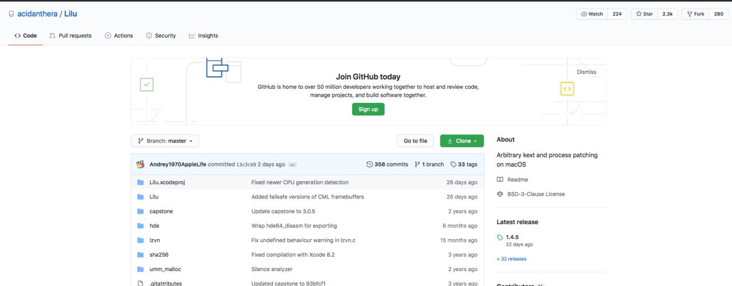Expand the commit message ellipsis button
The image size is (732, 286).
coord(292,164)
